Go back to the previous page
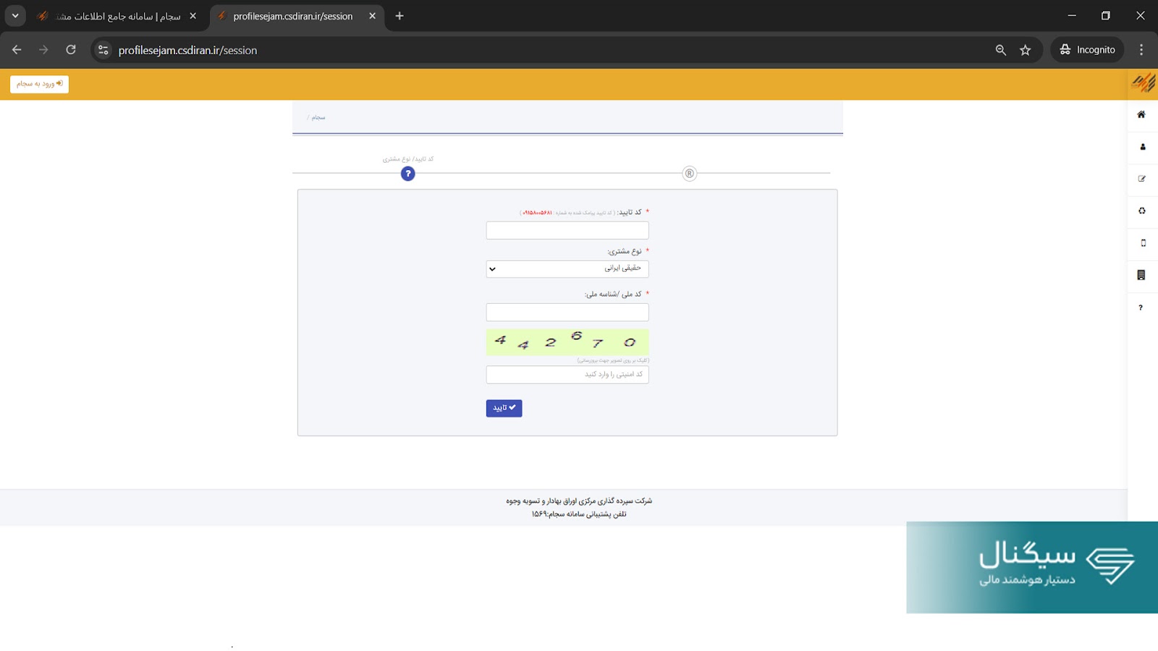Image resolution: width=1158 pixels, height=651 pixels. [17, 50]
